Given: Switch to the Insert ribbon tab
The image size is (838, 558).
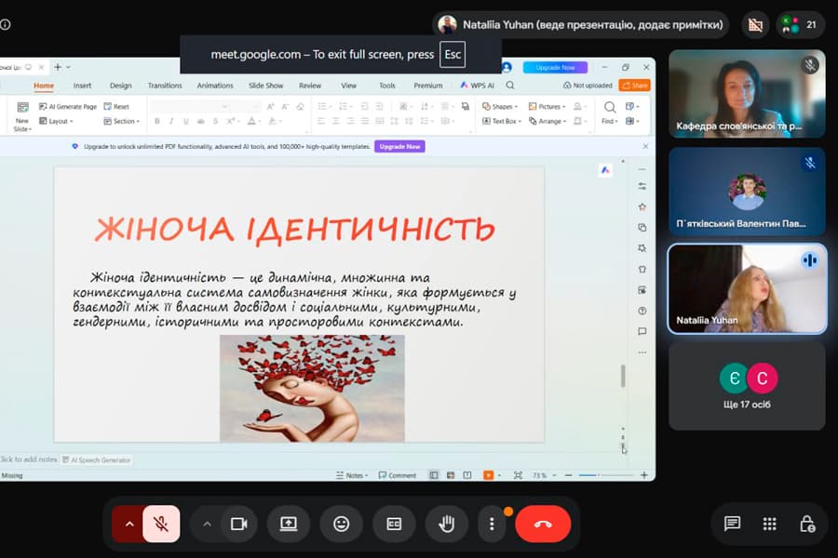Looking at the screenshot, I should click(82, 86).
